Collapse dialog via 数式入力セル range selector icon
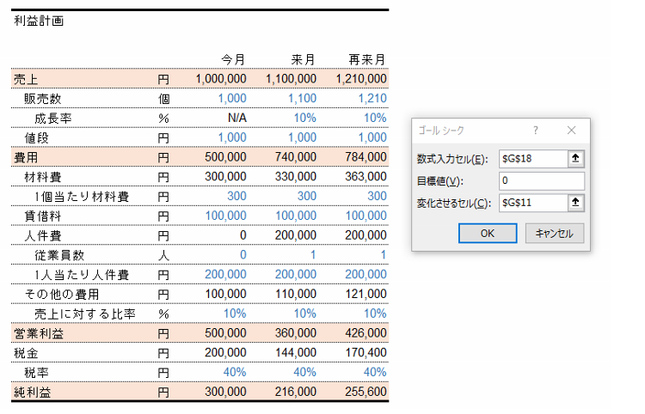The height and width of the screenshot is (414, 645). click(575, 158)
